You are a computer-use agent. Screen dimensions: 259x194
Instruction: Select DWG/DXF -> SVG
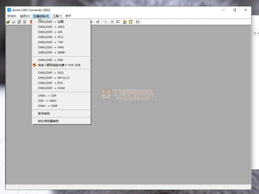coord(61,73)
